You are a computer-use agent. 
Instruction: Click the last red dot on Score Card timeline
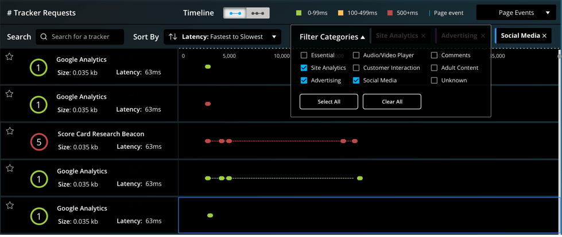355,141
